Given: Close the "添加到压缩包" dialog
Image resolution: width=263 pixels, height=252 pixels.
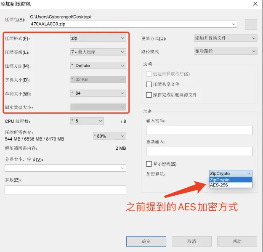Looking at the screenshot, I should [x=255, y=4].
